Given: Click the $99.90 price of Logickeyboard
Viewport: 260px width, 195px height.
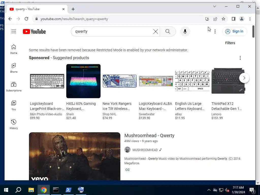Looking at the screenshot, I should (x=35, y=118).
